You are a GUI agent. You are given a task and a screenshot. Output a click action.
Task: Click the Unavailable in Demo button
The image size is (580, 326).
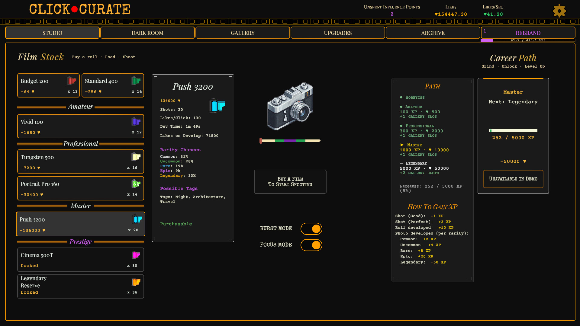(513, 179)
